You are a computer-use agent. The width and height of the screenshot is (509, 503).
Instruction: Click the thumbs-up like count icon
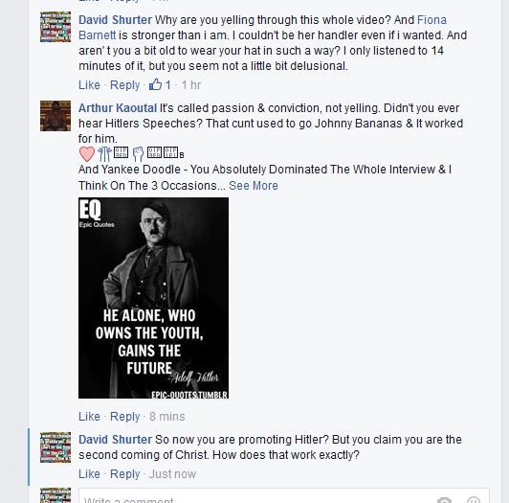pyautogui.click(x=155, y=84)
